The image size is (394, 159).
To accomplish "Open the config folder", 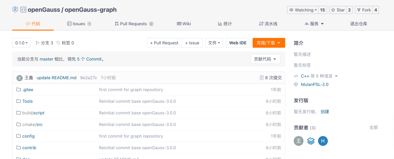I will pyautogui.click(x=28, y=136).
